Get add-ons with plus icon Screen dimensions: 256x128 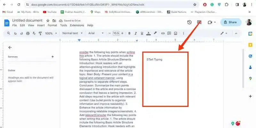coord(250,96)
